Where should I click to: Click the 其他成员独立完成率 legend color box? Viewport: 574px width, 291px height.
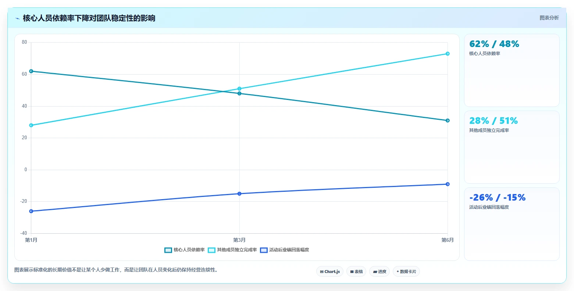[211, 250]
